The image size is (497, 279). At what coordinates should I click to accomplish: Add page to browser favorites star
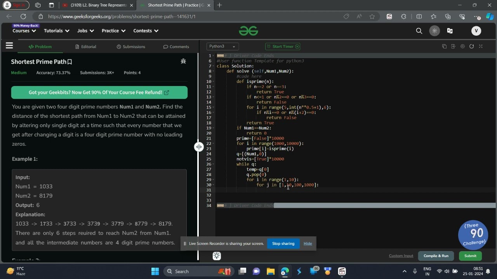(x=372, y=17)
